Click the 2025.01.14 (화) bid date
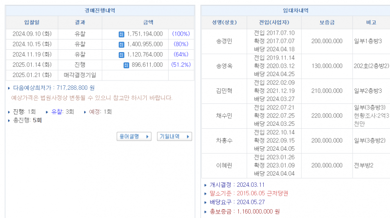 click(x=32, y=65)
